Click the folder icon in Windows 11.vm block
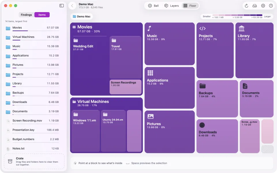277x173 pixels. (x=76, y=114)
